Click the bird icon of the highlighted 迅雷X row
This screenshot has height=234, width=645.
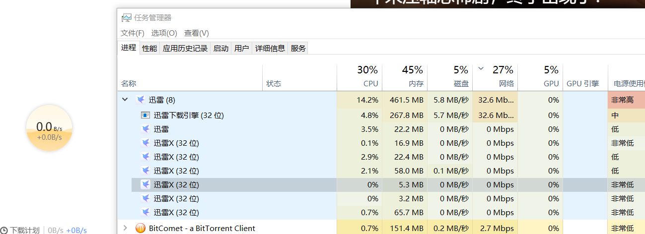145,185
